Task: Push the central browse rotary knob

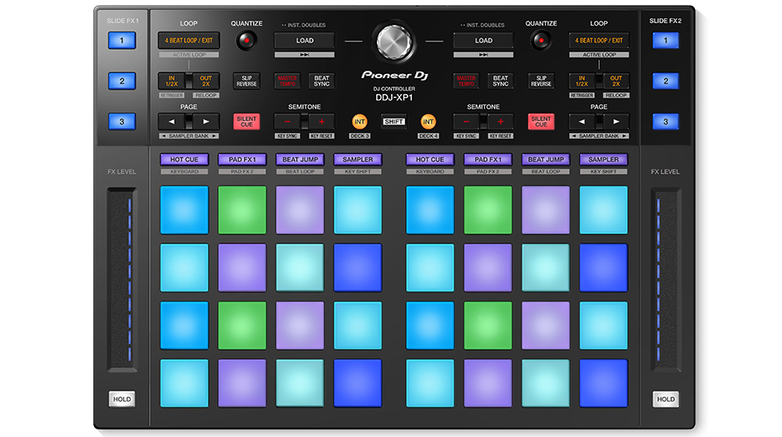Action: click(394, 42)
